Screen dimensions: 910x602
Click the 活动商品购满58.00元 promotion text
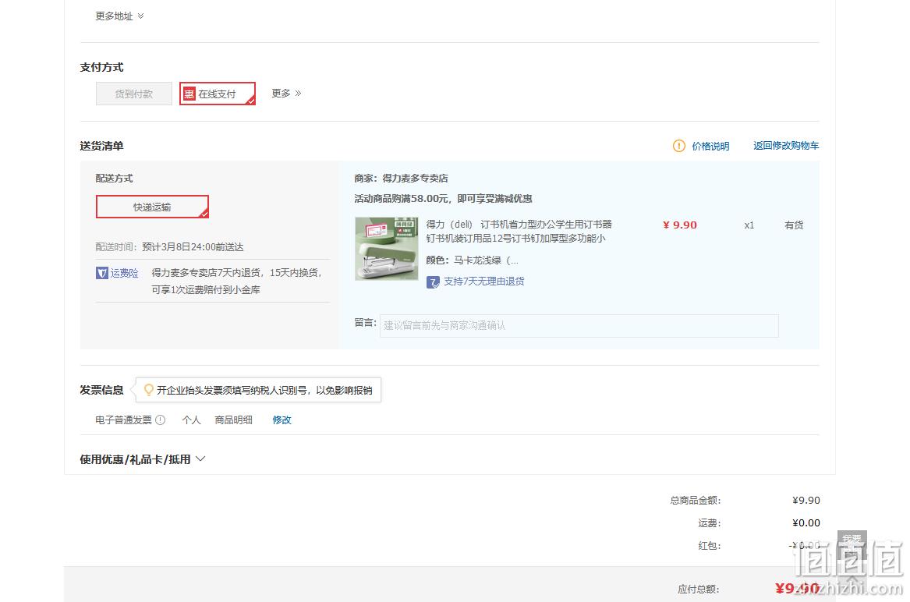pos(444,199)
